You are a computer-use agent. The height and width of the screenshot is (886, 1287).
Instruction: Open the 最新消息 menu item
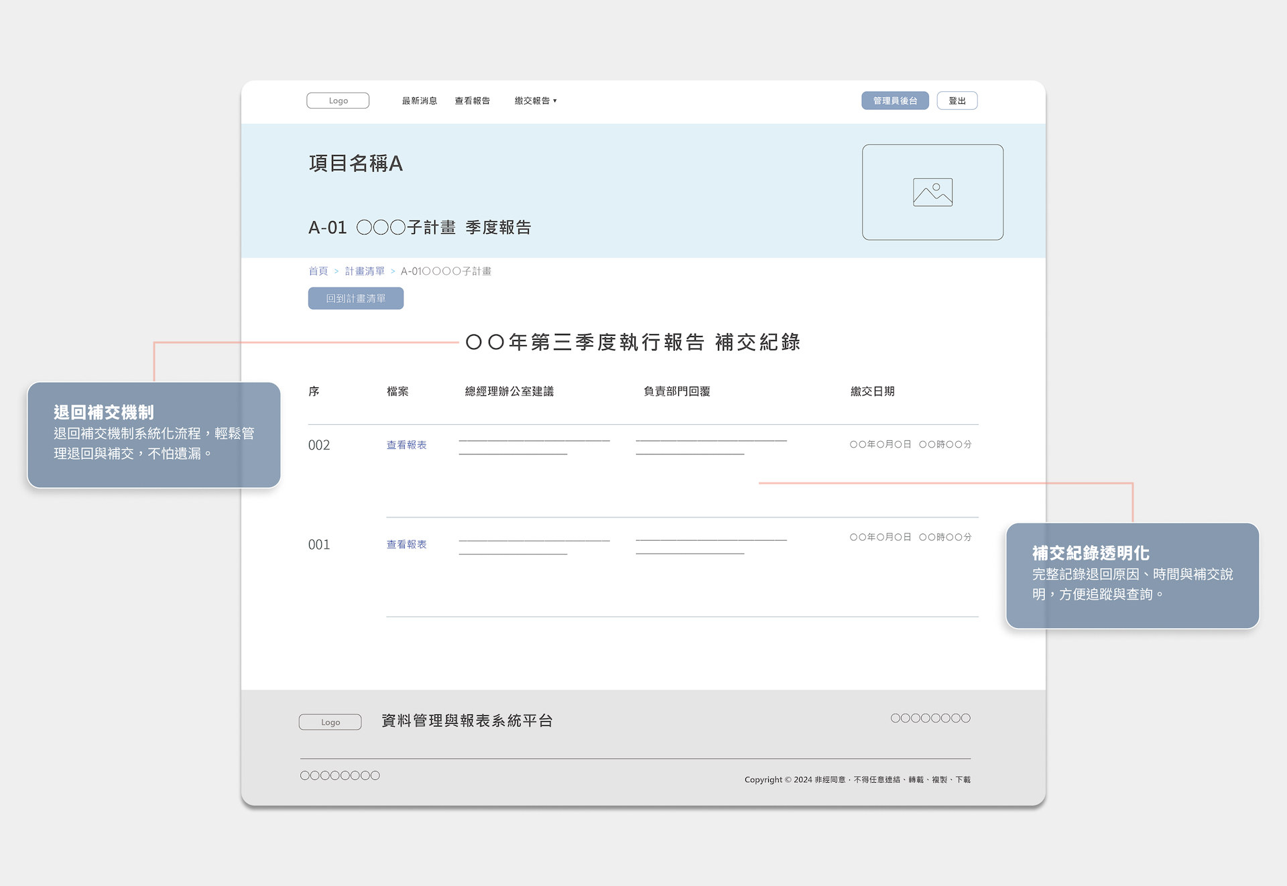tap(420, 101)
